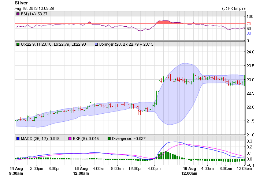Image resolution: width=260 pixels, height=178 pixels.
Task: Click the MACD axis value 0.2
Action: tap(249, 147)
